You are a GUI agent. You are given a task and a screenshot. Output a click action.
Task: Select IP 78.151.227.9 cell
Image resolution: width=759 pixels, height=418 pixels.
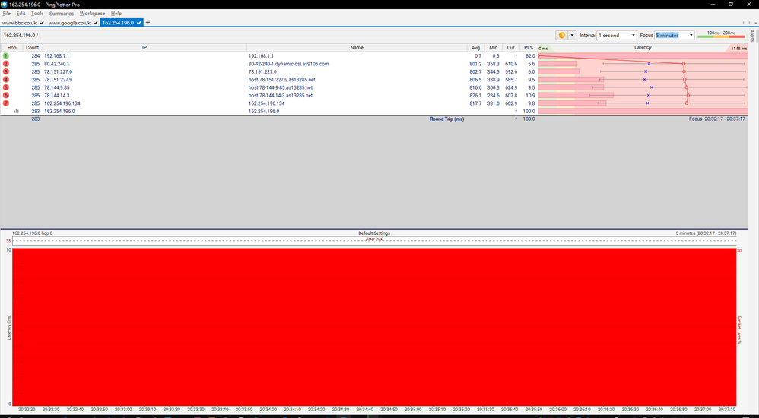pyautogui.click(x=58, y=80)
